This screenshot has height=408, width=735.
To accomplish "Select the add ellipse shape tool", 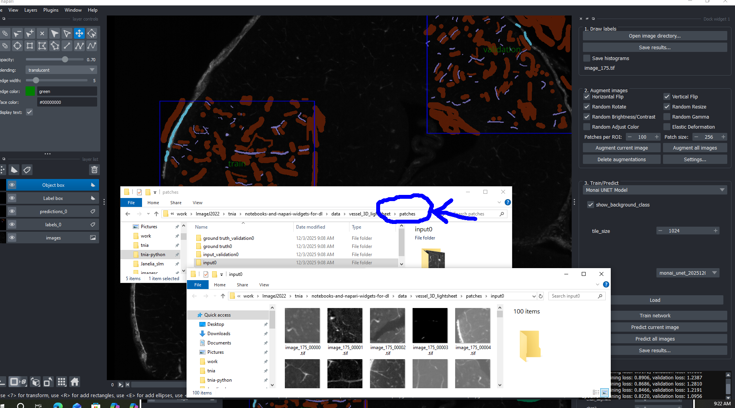I will [17, 46].
